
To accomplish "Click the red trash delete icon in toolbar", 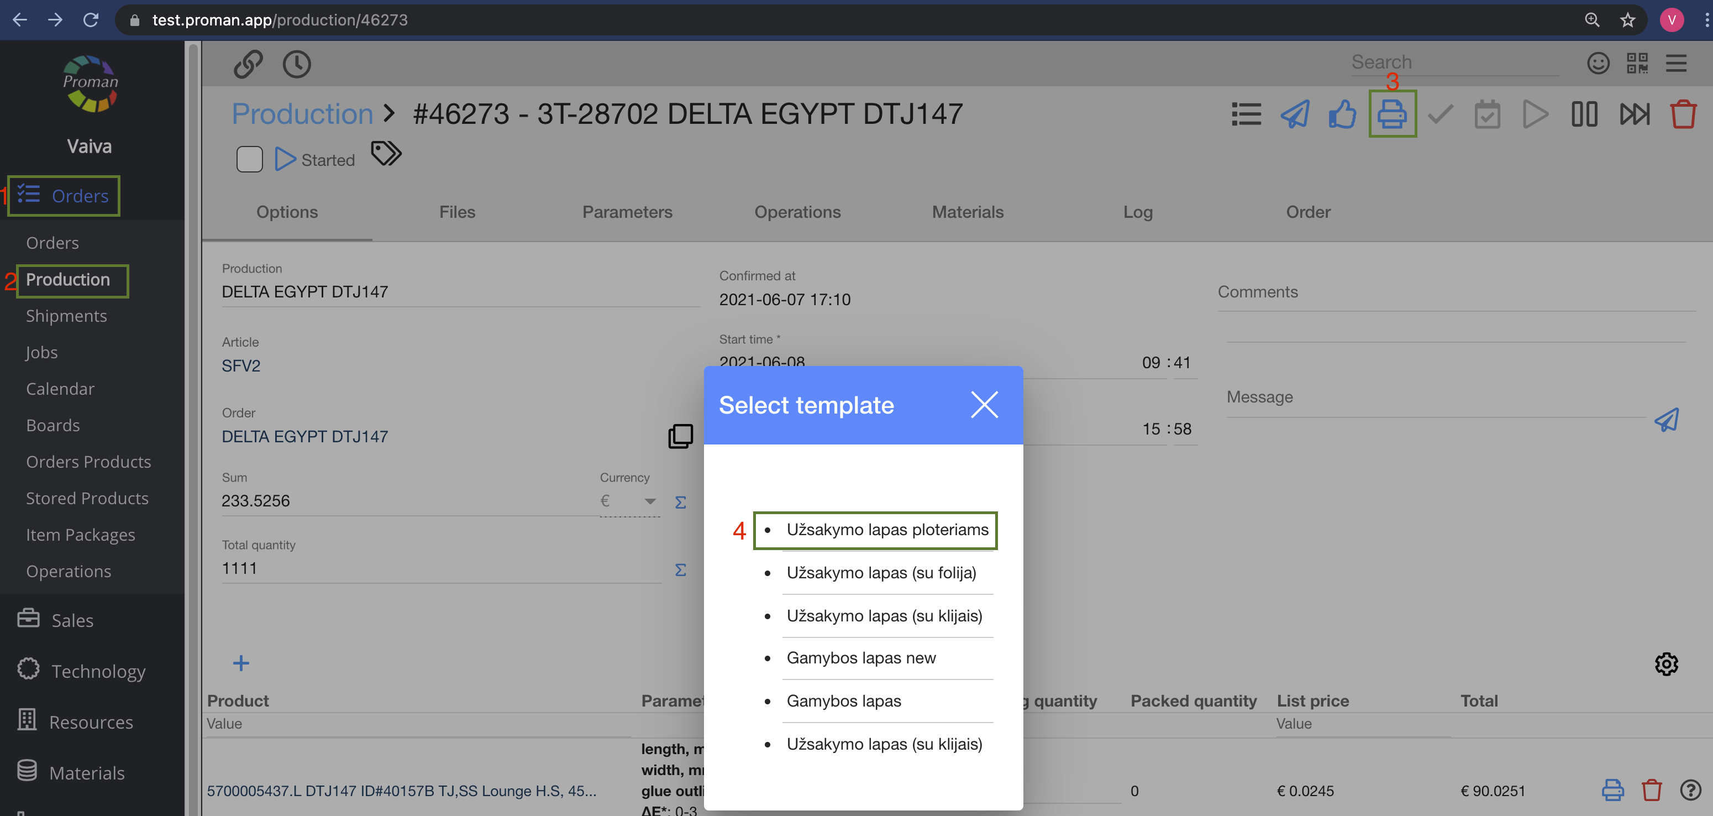I will (x=1683, y=114).
